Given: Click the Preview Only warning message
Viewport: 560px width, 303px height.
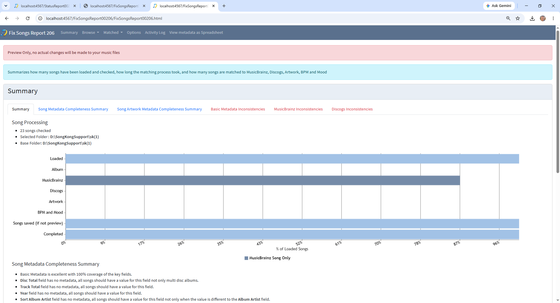Looking at the screenshot, I should tap(64, 53).
